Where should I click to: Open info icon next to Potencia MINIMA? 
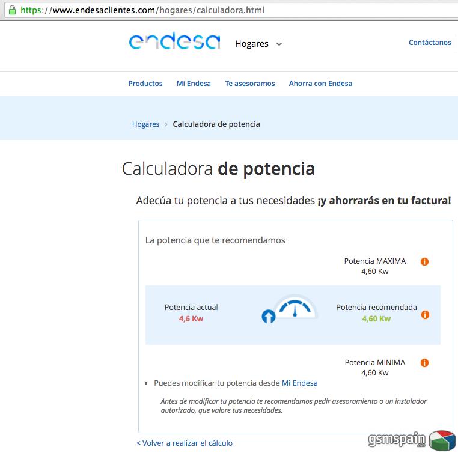click(x=424, y=363)
